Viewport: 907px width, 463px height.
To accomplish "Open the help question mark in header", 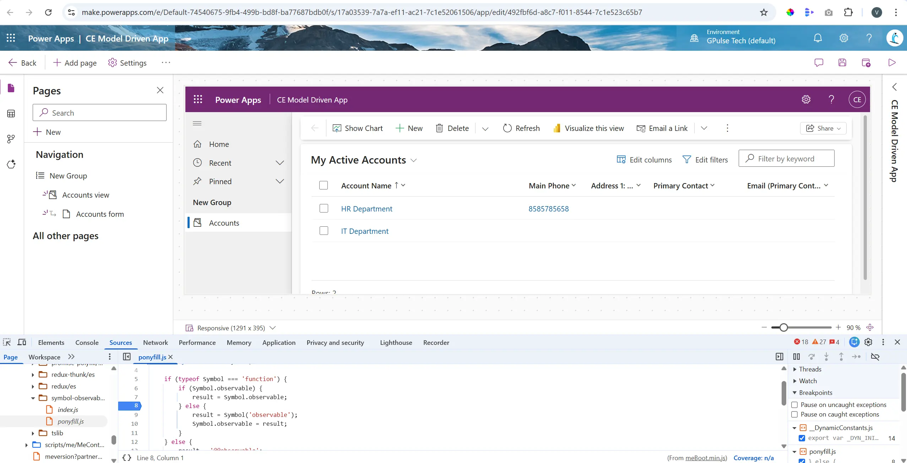I will point(869,38).
